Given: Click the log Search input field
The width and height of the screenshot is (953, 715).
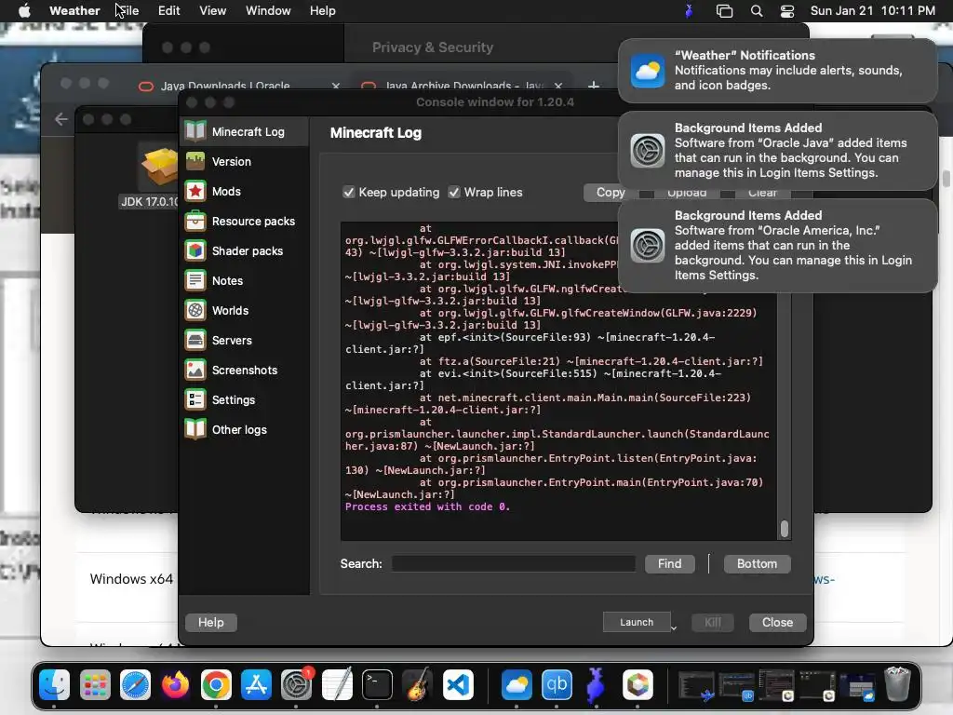Looking at the screenshot, I should pos(514,563).
